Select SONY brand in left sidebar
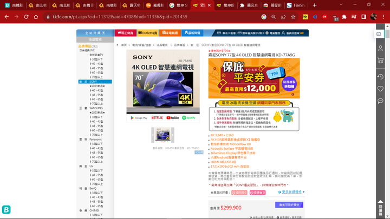390x219 pixels. 95,82
